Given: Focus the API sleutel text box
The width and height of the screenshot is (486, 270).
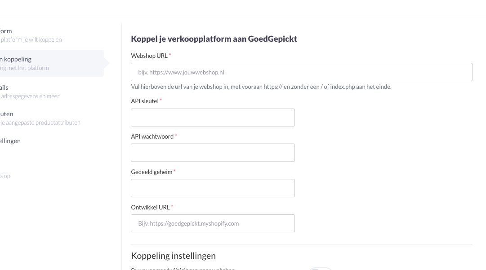Looking at the screenshot, I should pos(213,118).
